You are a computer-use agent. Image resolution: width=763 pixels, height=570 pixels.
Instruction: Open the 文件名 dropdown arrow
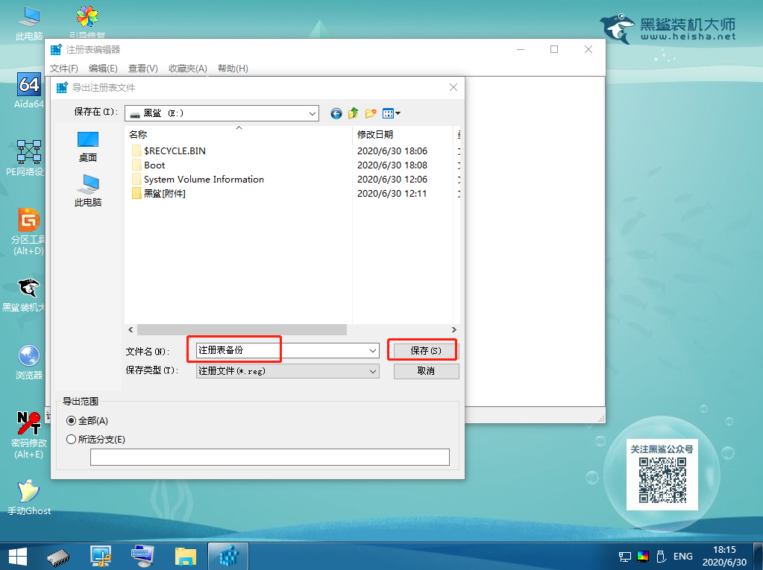click(x=373, y=350)
